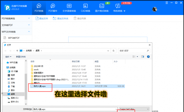This screenshot has height=112, width=184.
Task: Open the file type filter dropdown
Action: point(134,109)
